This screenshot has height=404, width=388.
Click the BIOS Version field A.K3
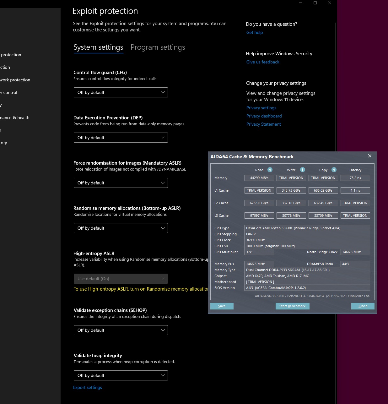pyautogui.click(x=307, y=288)
